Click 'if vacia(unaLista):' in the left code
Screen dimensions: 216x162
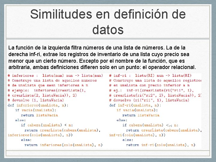click(36, 110)
